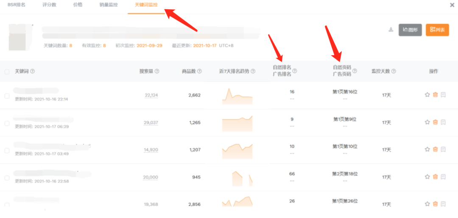
Task: Open the trend chart in the 2,662 products row
Action: click(x=237, y=96)
